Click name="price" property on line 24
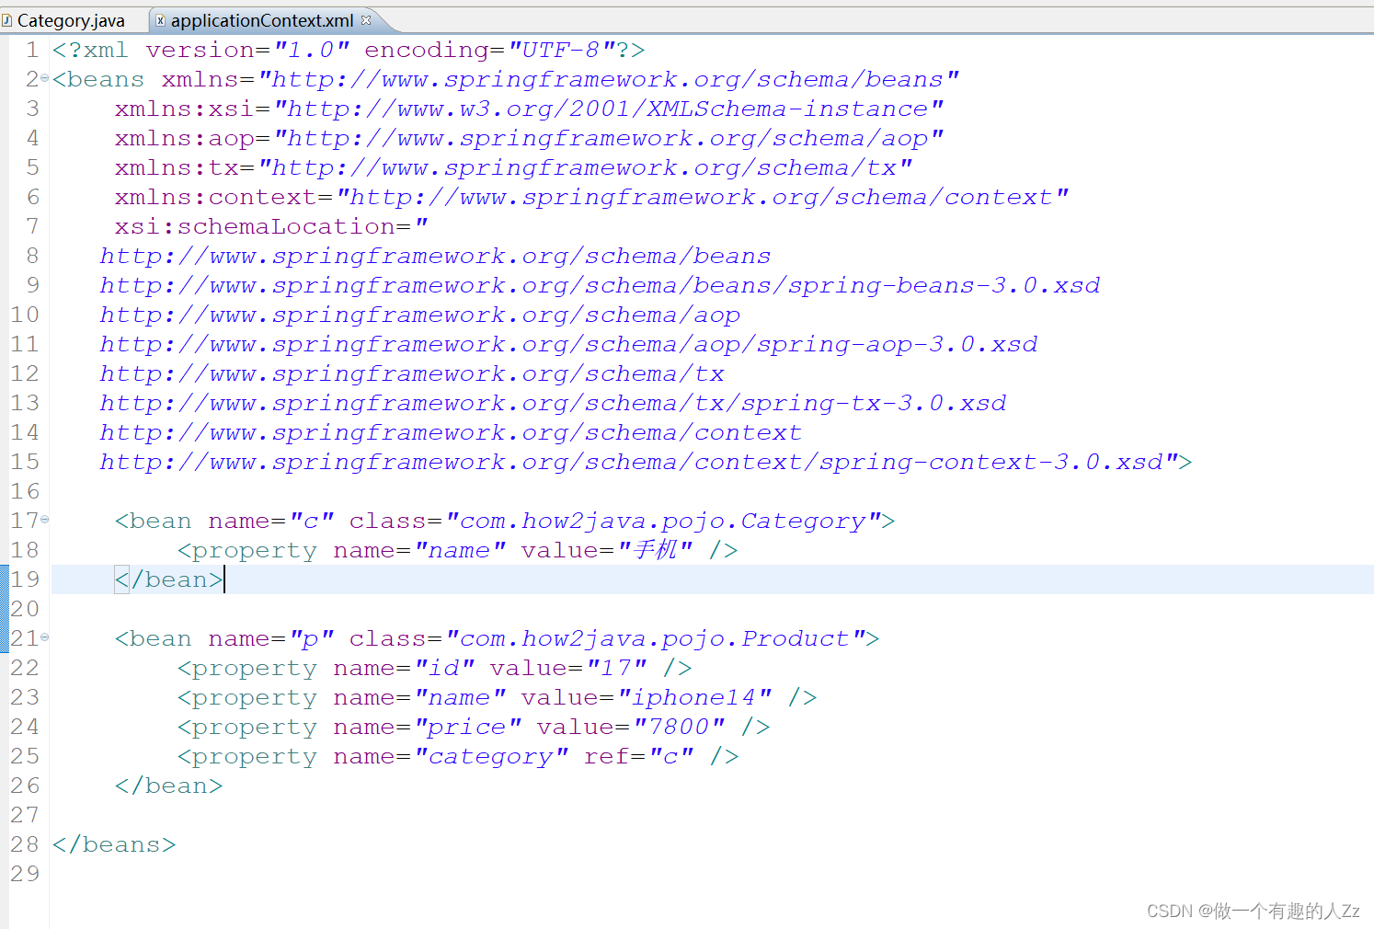 [428, 728]
